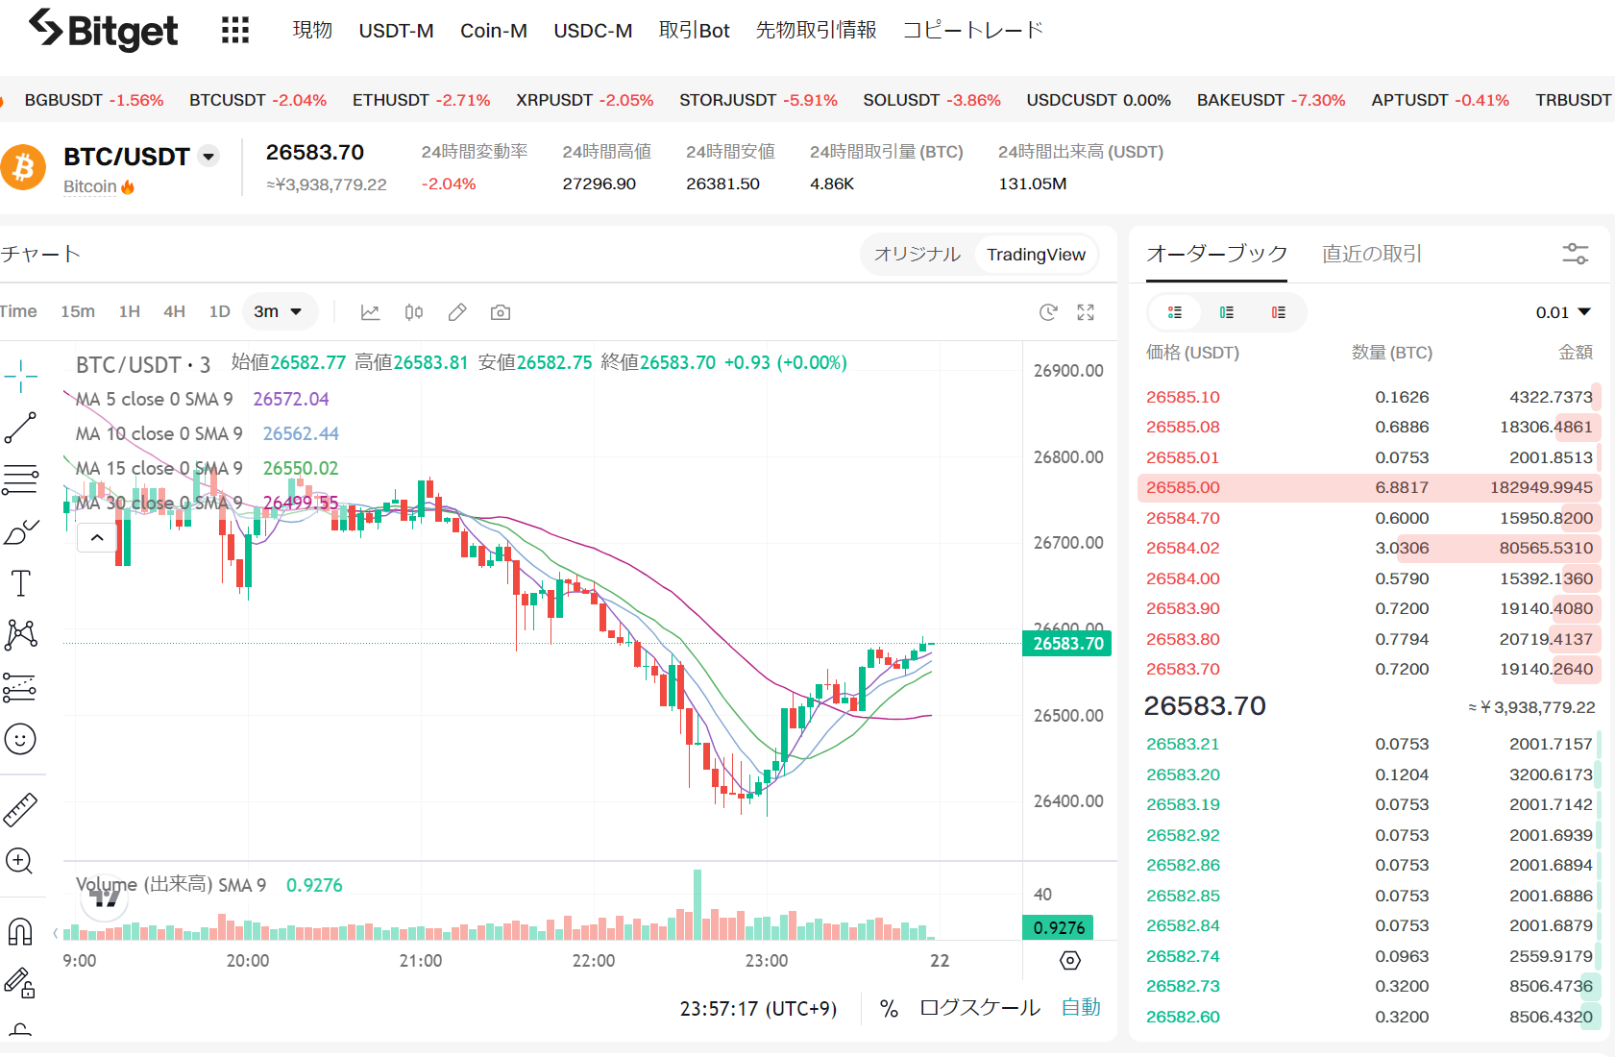
Task: Open the 0.01 price precision dropdown
Action: [x=1563, y=312]
